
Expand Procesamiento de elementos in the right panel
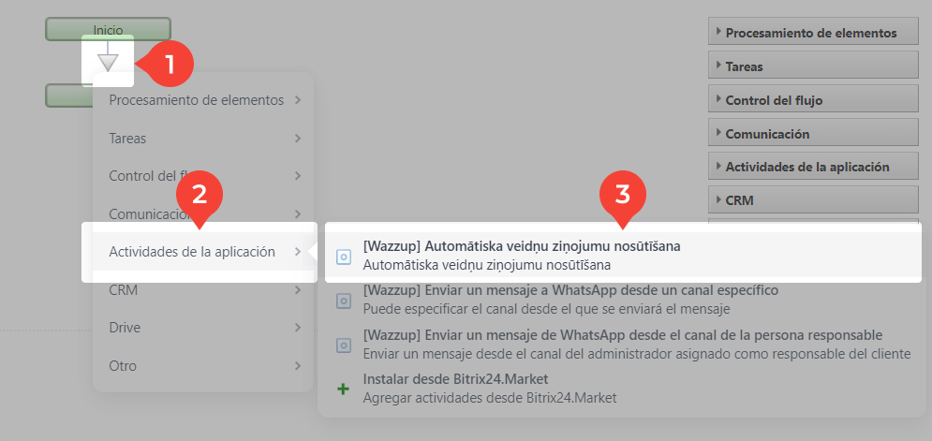(812, 33)
